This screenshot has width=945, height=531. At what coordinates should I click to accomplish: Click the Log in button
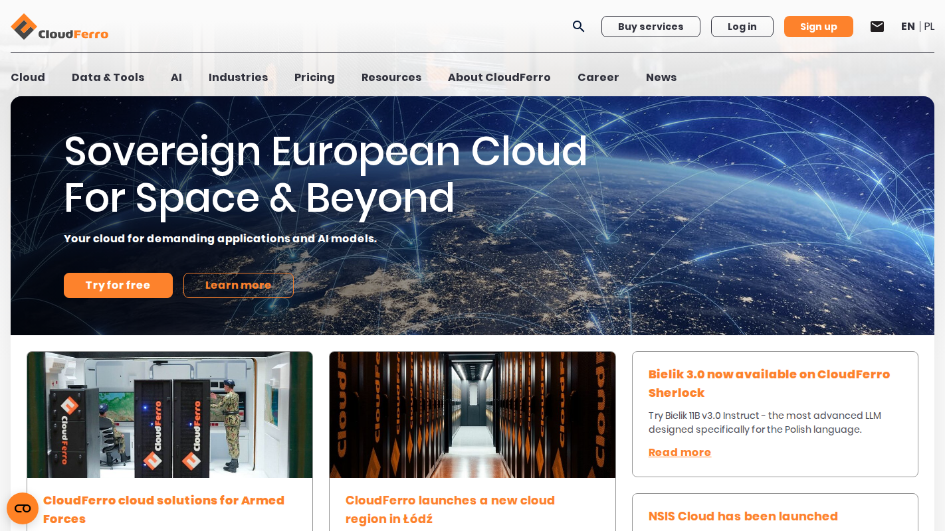[742, 27]
